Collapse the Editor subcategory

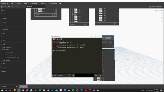tap(6, 50)
